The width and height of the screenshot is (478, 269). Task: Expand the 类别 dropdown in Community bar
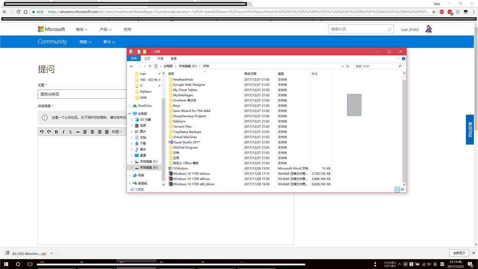pos(85,42)
